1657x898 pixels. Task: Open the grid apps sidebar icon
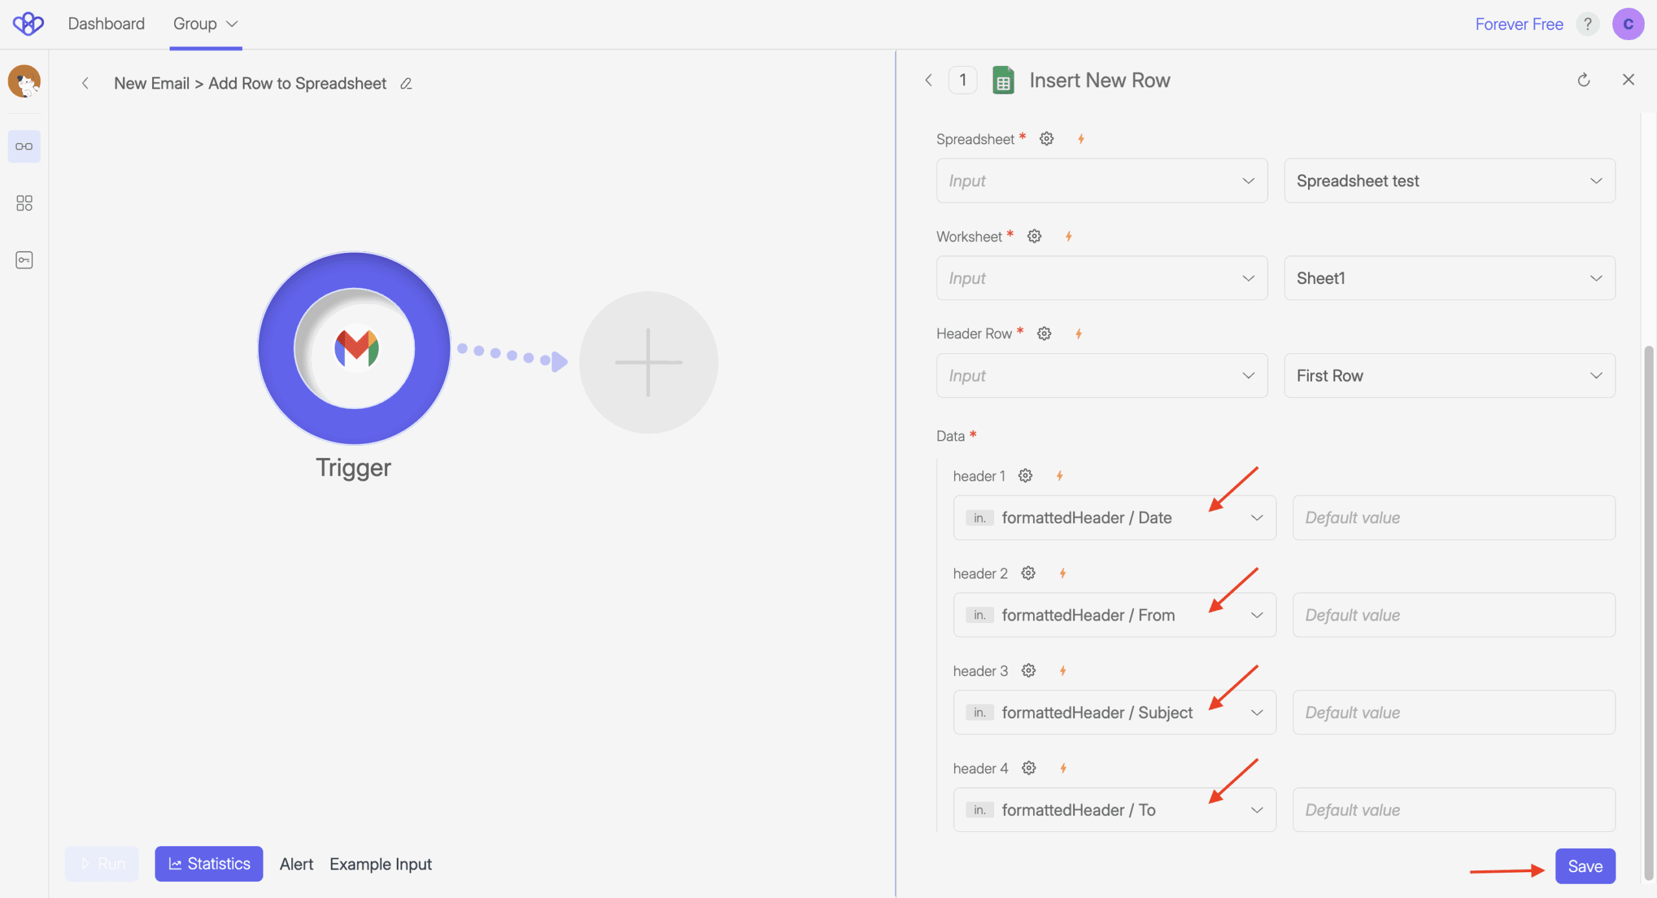[x=24, y=203]
